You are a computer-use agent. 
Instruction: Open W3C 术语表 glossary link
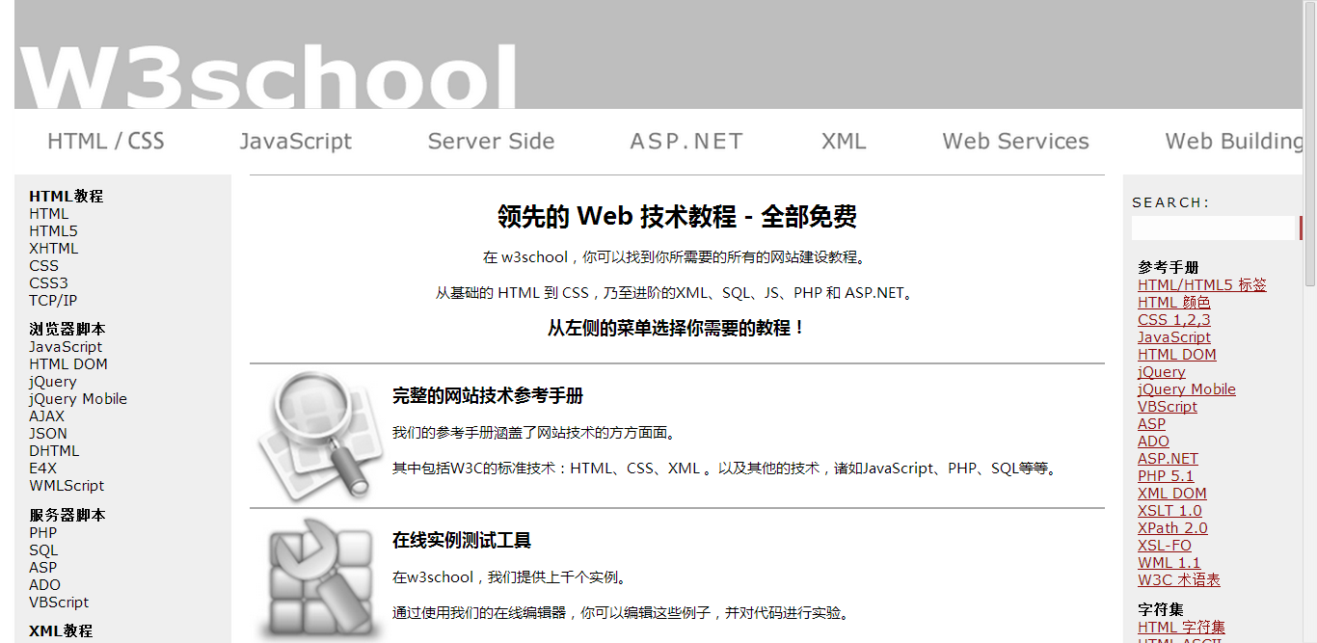(x=1179, y=580)
